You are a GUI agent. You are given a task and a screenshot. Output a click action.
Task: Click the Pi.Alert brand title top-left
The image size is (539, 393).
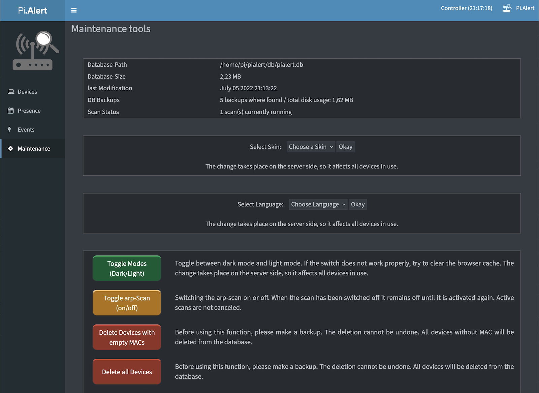(32, 10)
